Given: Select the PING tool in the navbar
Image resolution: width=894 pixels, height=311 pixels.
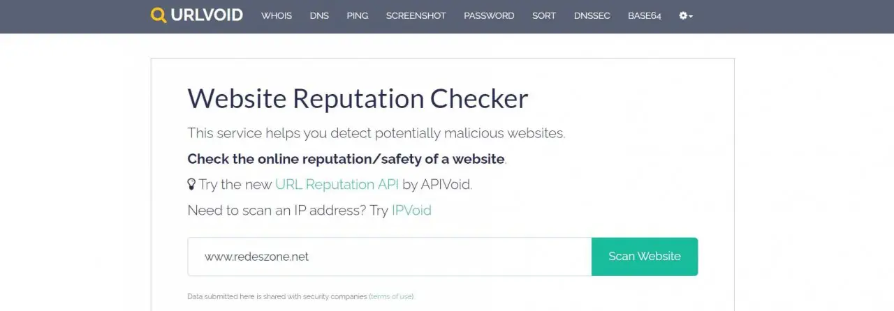Looking at the screenshot, I should coord(358,15).
